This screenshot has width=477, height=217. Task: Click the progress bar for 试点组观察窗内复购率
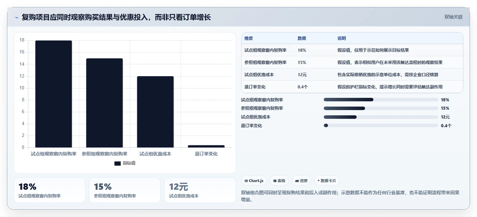point(381,100)
